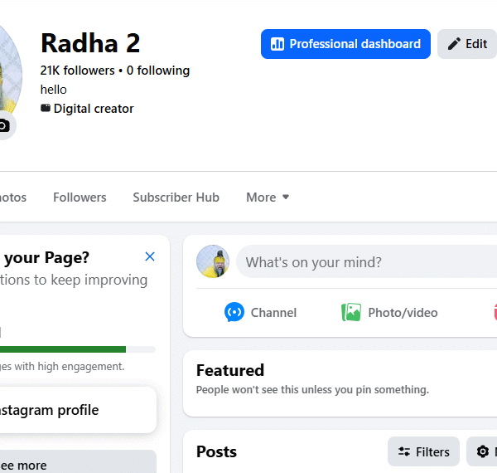Click the red icon right of Photo/video
497x473 pixels.
[x=495, y=312]
